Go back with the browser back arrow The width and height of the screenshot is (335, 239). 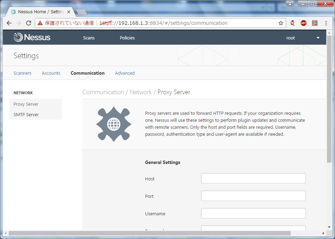pos(9,23)
